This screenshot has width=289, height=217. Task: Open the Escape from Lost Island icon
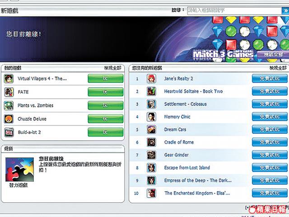[151, 168]
